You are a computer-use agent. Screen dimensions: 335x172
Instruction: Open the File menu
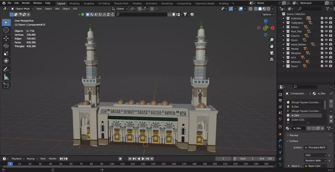tap(9, 3)
